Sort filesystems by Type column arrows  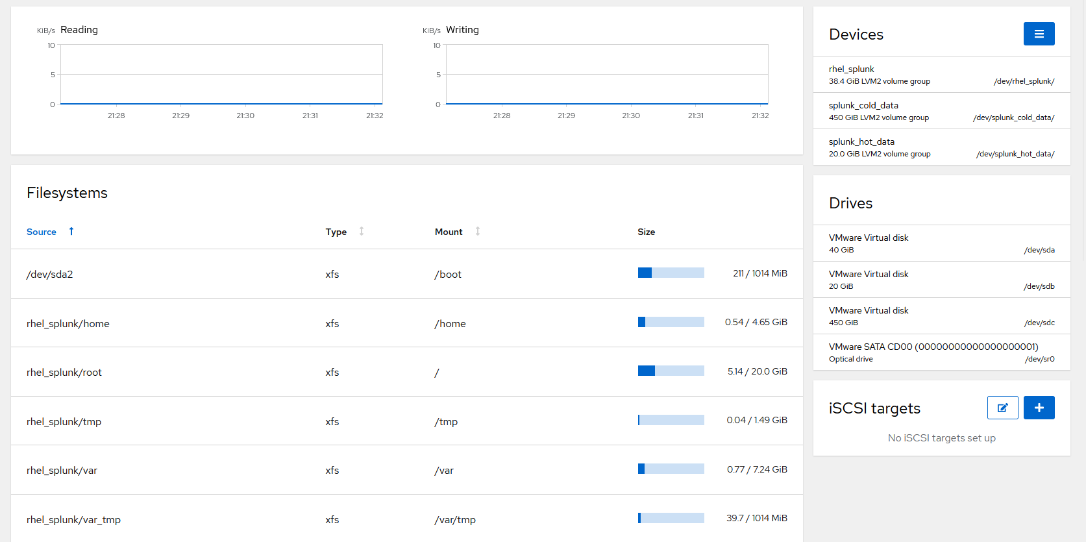coord(362,231)
